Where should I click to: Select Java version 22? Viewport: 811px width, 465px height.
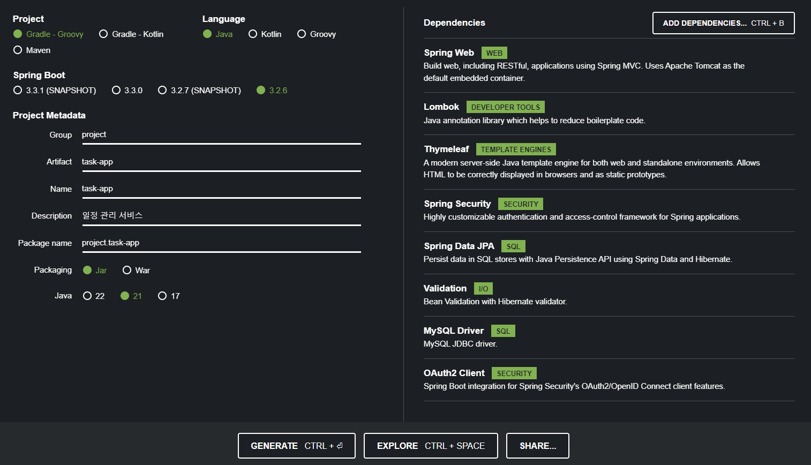coord(94,296)
